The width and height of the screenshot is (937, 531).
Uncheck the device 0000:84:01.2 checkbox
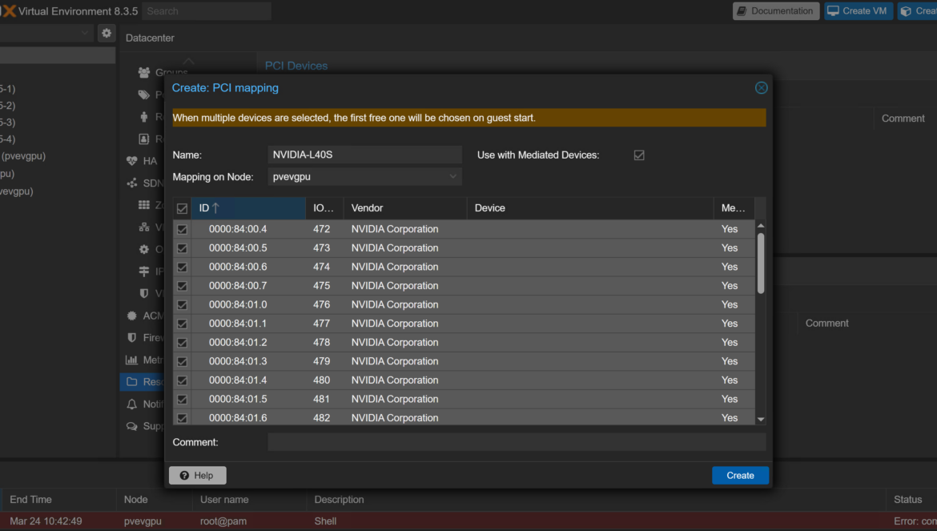tap(183, 343)
